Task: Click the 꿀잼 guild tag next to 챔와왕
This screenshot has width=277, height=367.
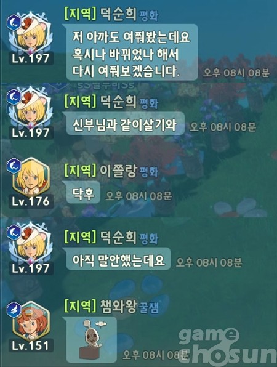Action: [x=149, y=307]
